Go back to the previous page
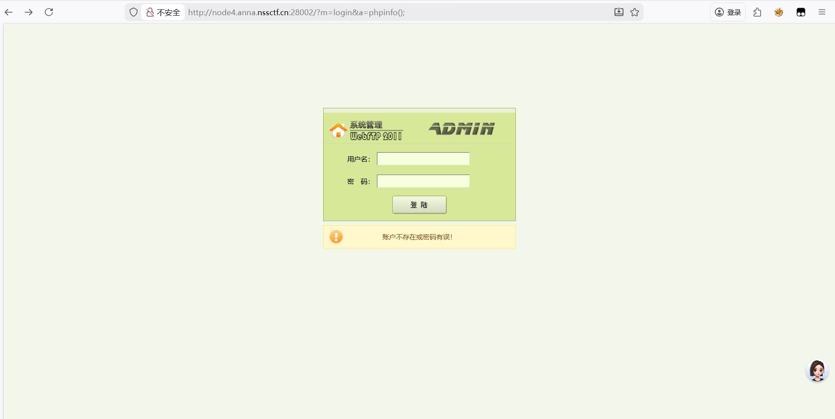 click(9, 12)
